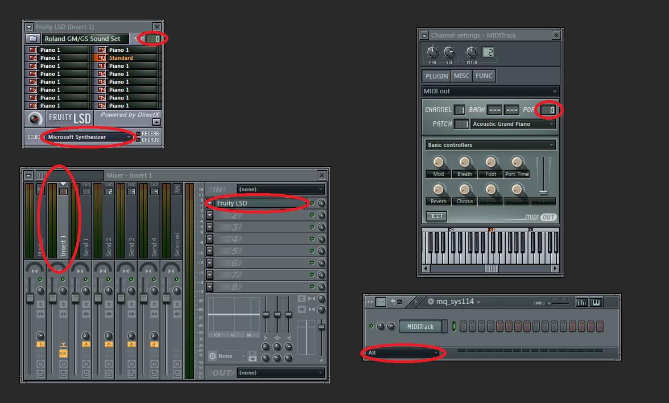Mute the MIDITrack channel green LED
Screen dimensions: 669x403
[371, 326]
